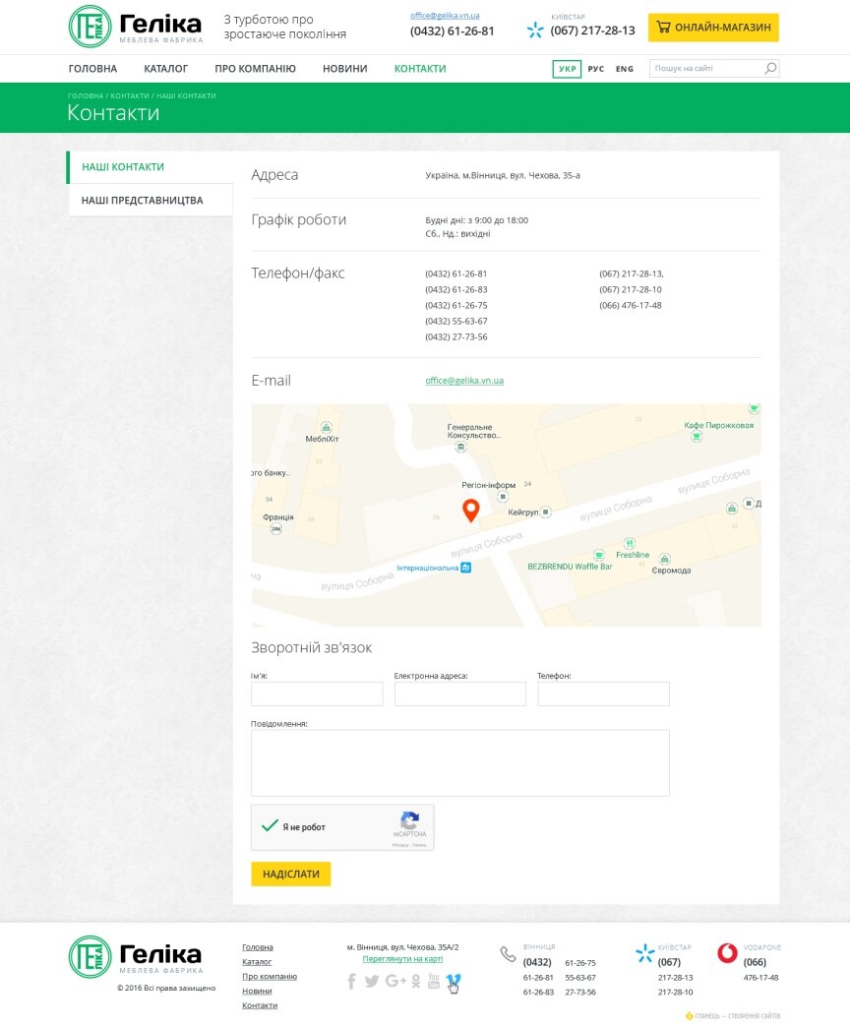Open the Про компанію link in the footer
The width and height of the screenshot is (850, 1027).
pyautogui.click(x=270, y=977)
